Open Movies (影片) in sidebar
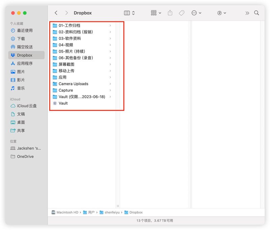270x230 pixels. [x=26, y=80]
